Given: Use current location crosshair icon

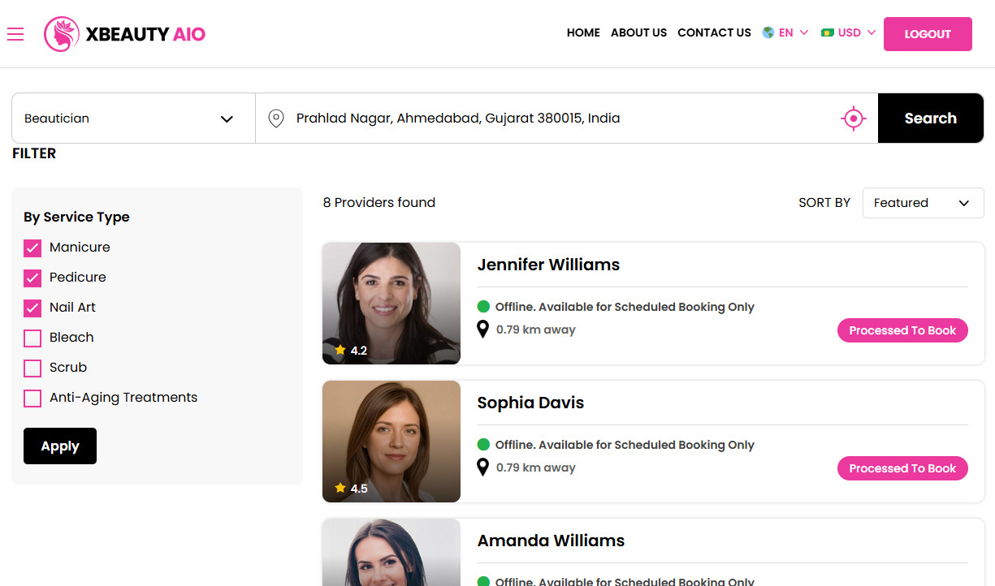Looking at the screenshot, I should pos(853,118).
